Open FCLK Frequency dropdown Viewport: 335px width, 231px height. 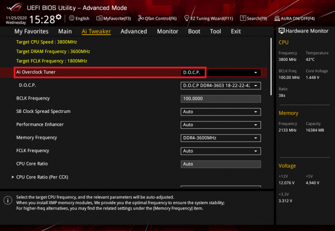(x=221, y=151)
